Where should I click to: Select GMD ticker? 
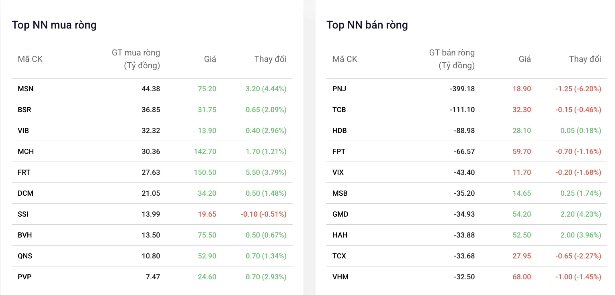[x=340, y=214]
